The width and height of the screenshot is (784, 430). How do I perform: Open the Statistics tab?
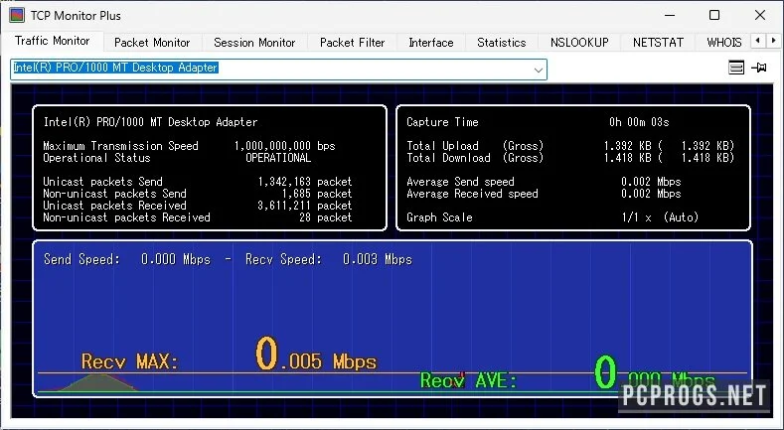coord(502,43)
